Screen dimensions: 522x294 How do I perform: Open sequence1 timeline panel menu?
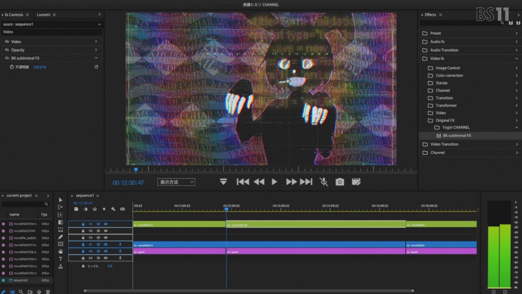[x=98, y=196]
